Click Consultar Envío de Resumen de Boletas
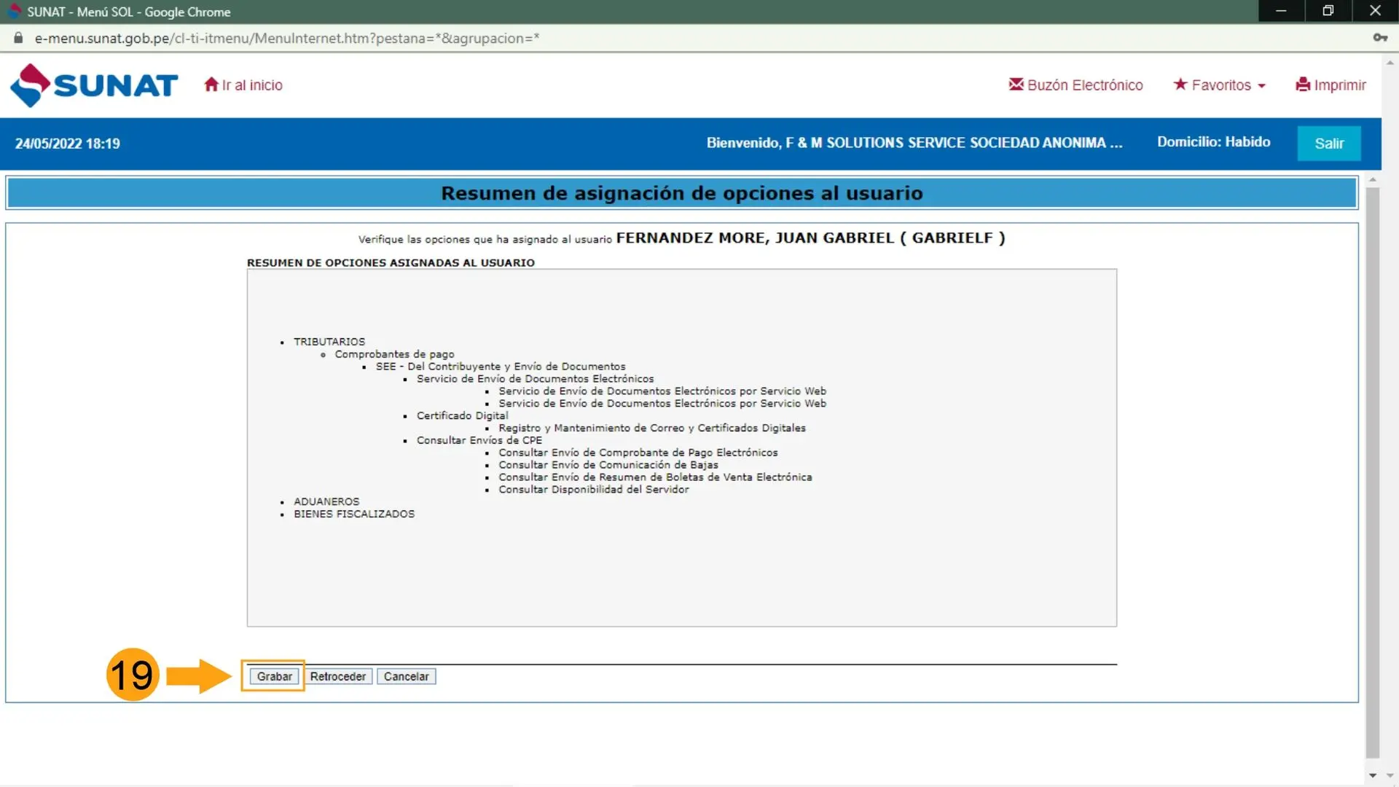 (x=655, y=477)
